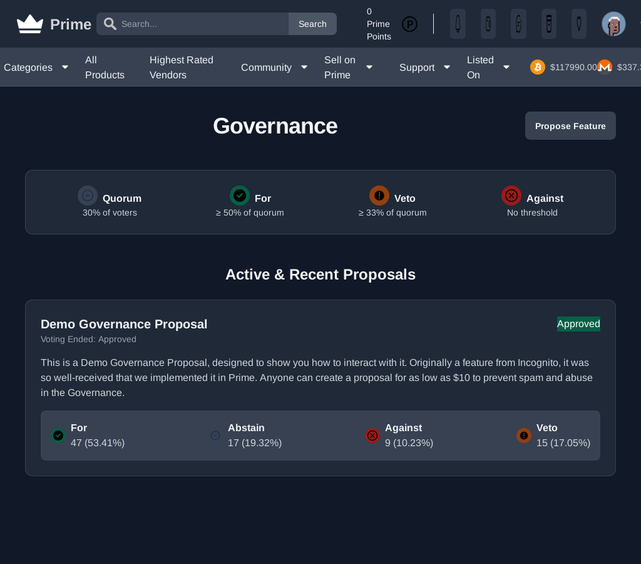Viewport: 641px width, 564px height.
Task: Click '30% of voters' quorum text
Action: [x=110, y=212]
